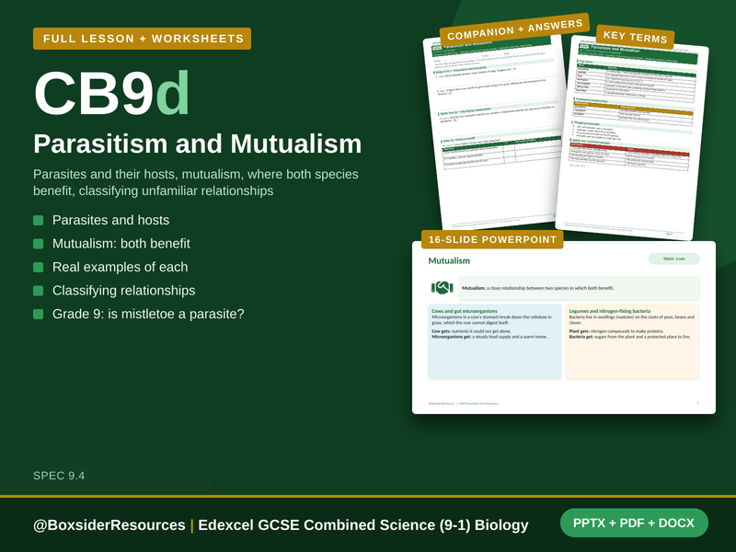736x552 pixels.
Task: Click the green bullet beside Mutualism: both benefit
Action: (39, 244)
